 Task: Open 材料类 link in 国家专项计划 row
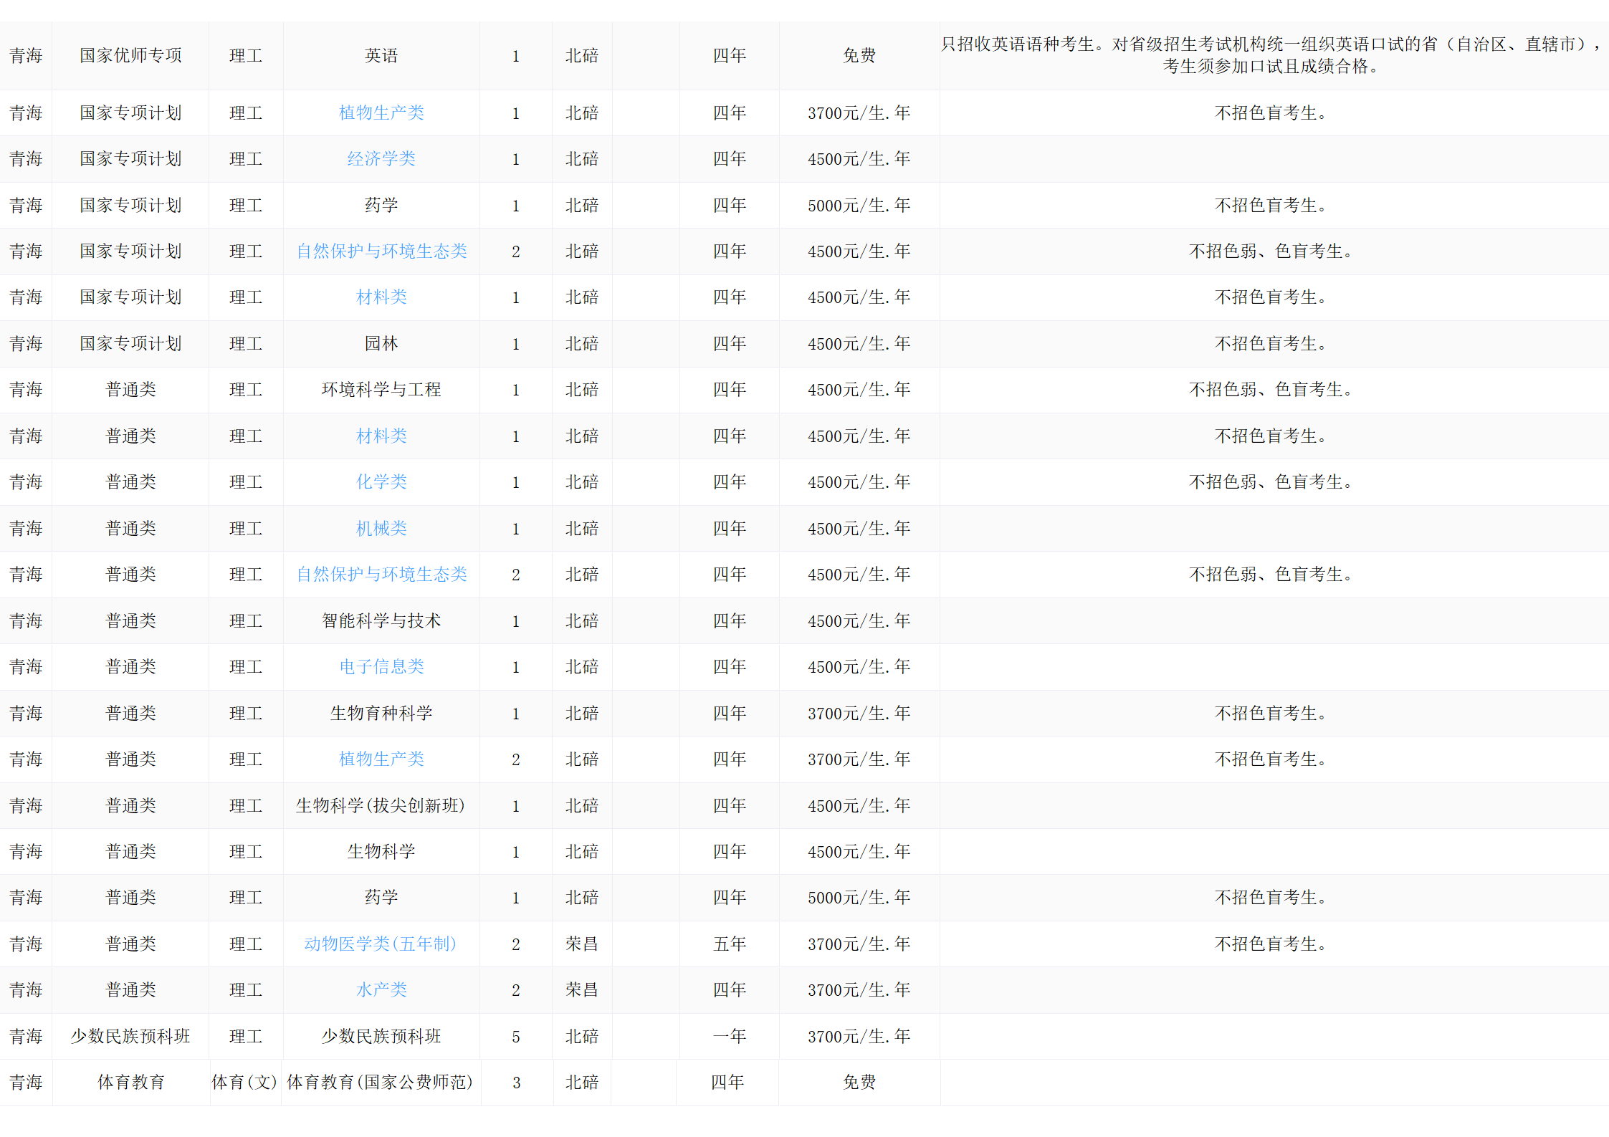click(381, 297)
